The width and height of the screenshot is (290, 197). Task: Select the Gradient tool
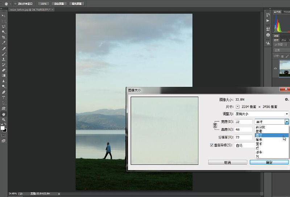[4, 75]
